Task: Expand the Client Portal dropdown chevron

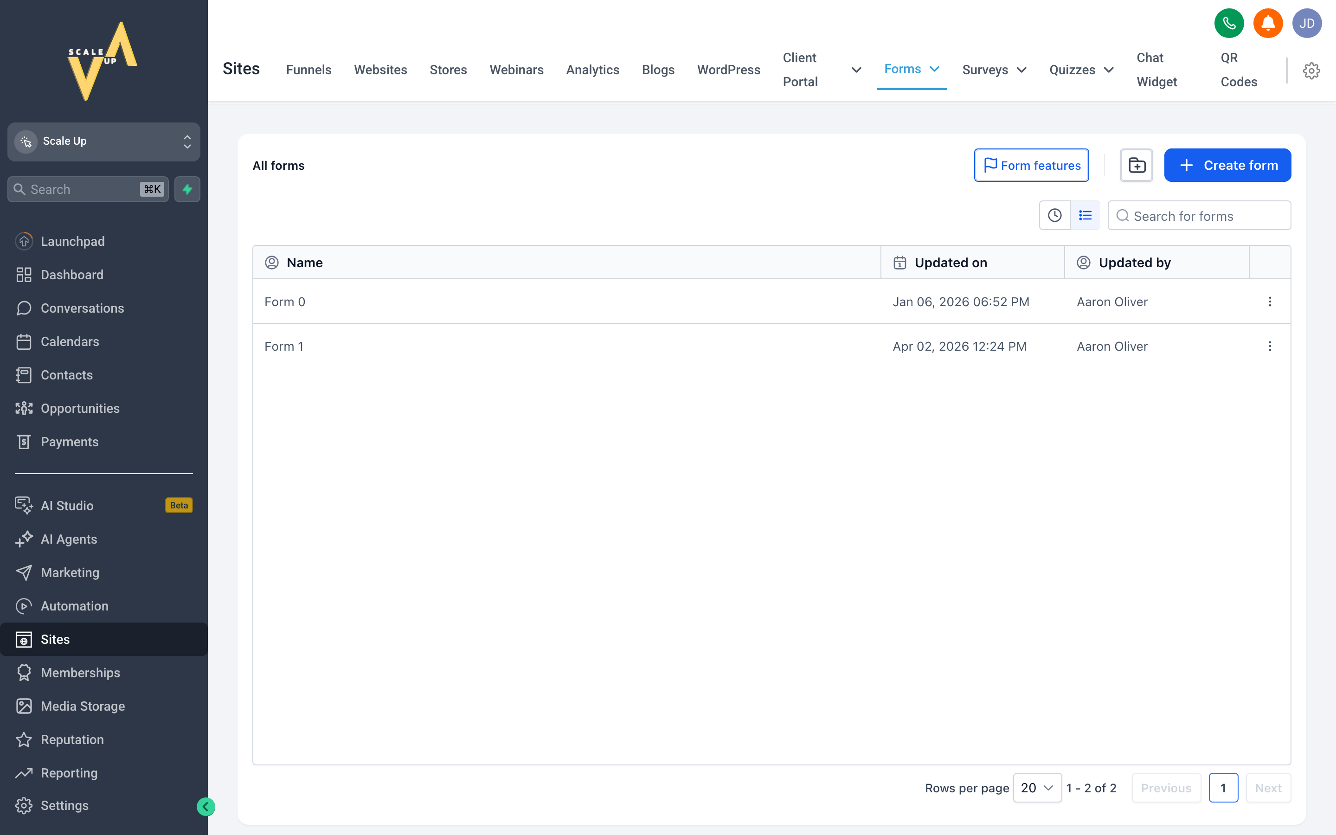Action: (856, 70)
